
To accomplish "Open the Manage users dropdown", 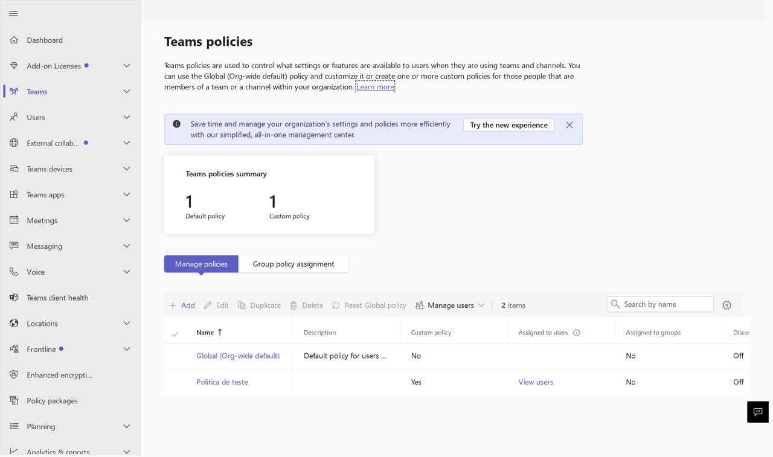I will [x=450, y=305].
